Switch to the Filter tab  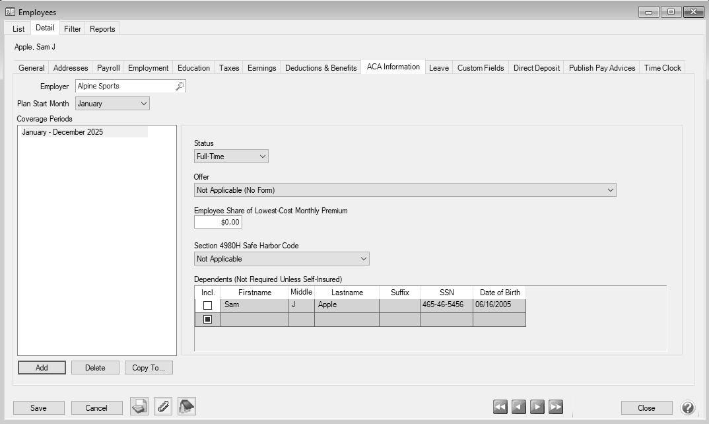tap(73, 29)
